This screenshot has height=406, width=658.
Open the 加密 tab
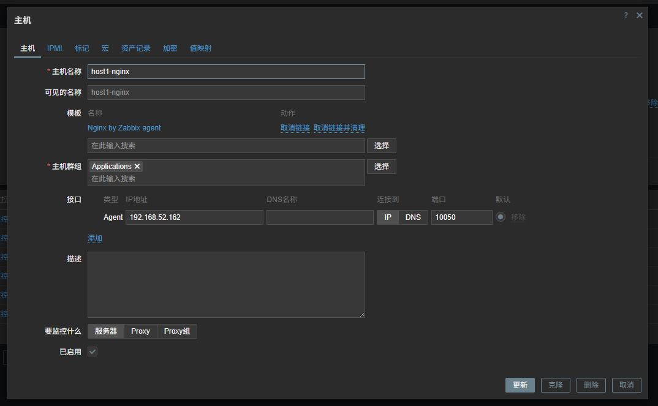pyautogui.click(x=170, y=48)
